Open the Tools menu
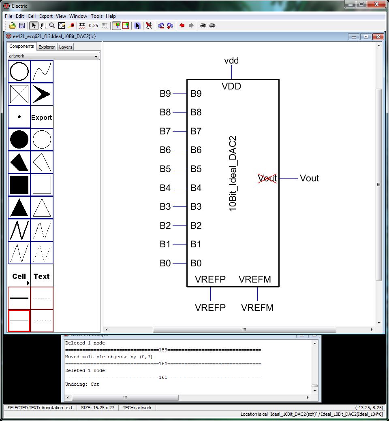The image size is (389, 421). point(96,16)
